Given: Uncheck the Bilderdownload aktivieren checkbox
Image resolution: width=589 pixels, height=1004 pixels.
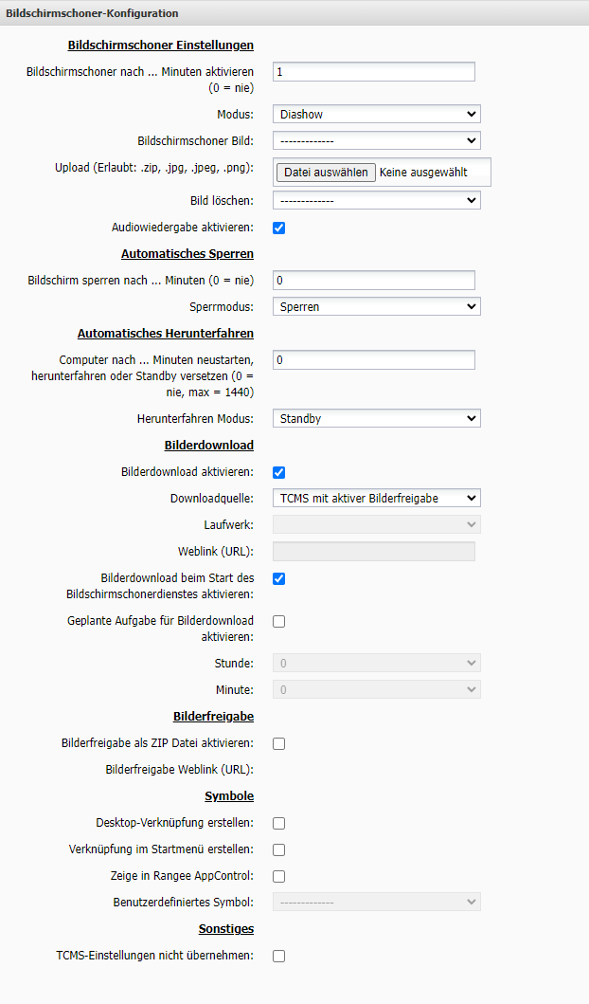Looking at the screenshot, I should [279, 472].
